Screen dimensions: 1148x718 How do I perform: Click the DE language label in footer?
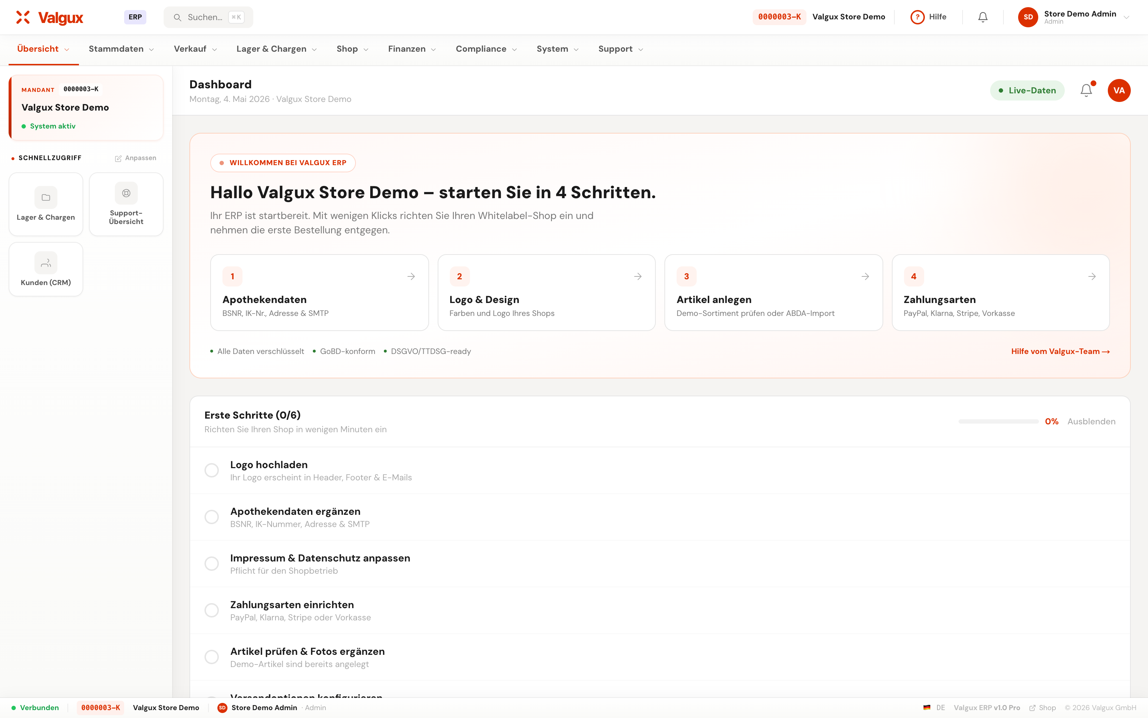coord(941,708)
